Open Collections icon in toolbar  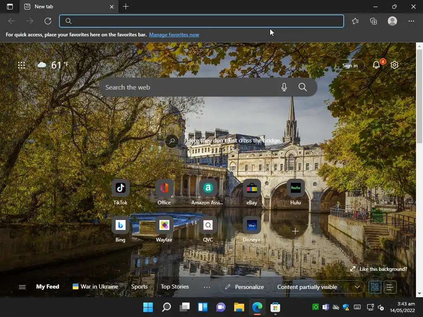(373, 21)
